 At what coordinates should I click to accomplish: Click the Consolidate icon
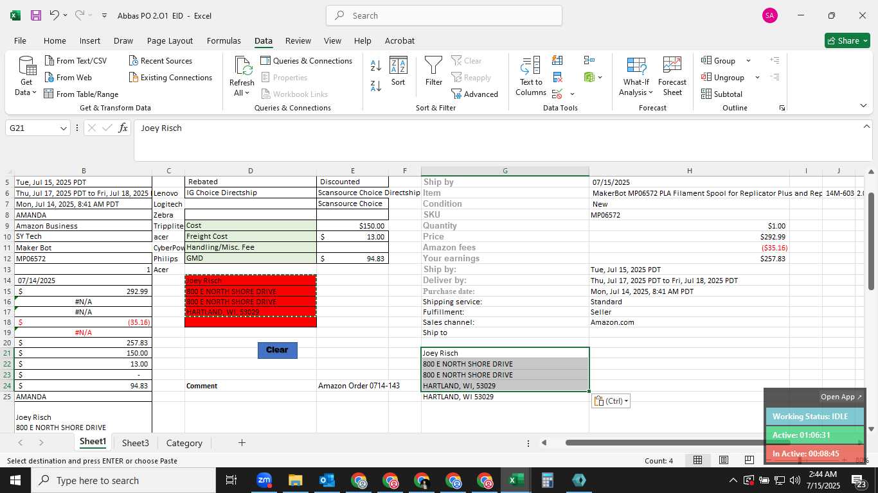point(589,60)
